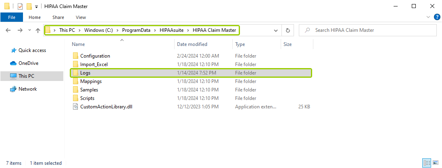Click the 25 KB size value
The width and height of the screenshot is (442, 168).
pos(303,107)
